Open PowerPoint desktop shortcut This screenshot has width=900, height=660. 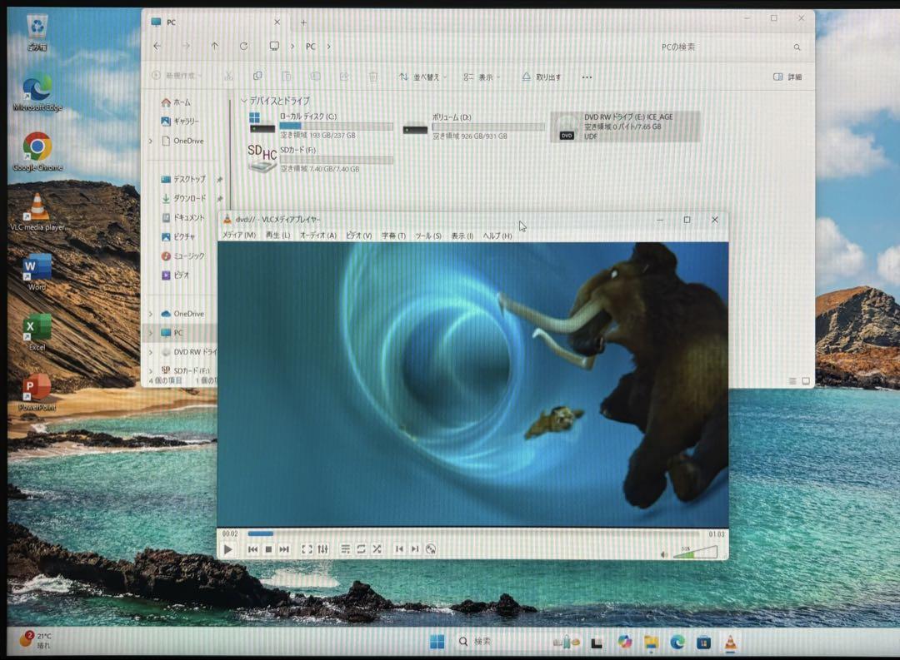37,393
